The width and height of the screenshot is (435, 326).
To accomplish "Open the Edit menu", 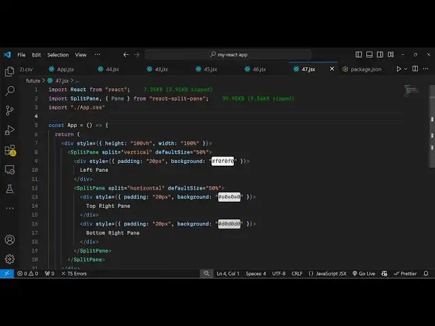I will pyautogui.click(x=36, y=55).
